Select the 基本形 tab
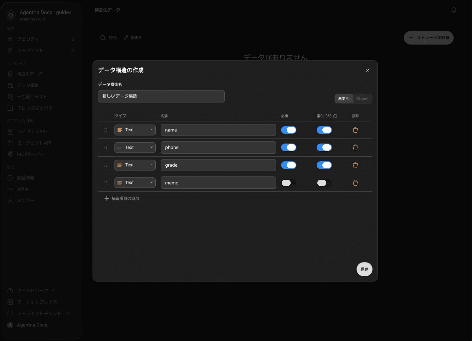Viewport: 472px width, 341px height. tap(344, 99)
